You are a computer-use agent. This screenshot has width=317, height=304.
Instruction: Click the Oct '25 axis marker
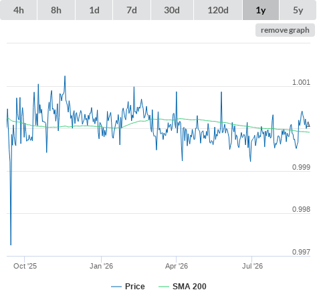(25, 266)
